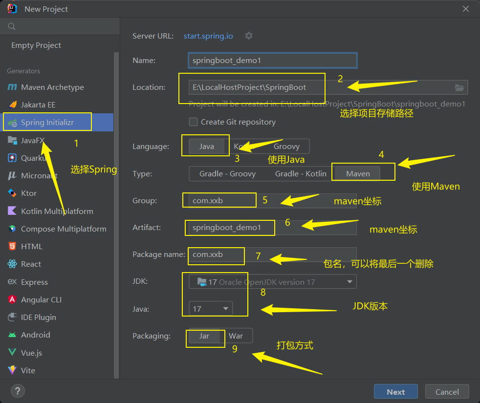Choose Maven build type
Screen dimensions: 480x403
coord(358,174)
